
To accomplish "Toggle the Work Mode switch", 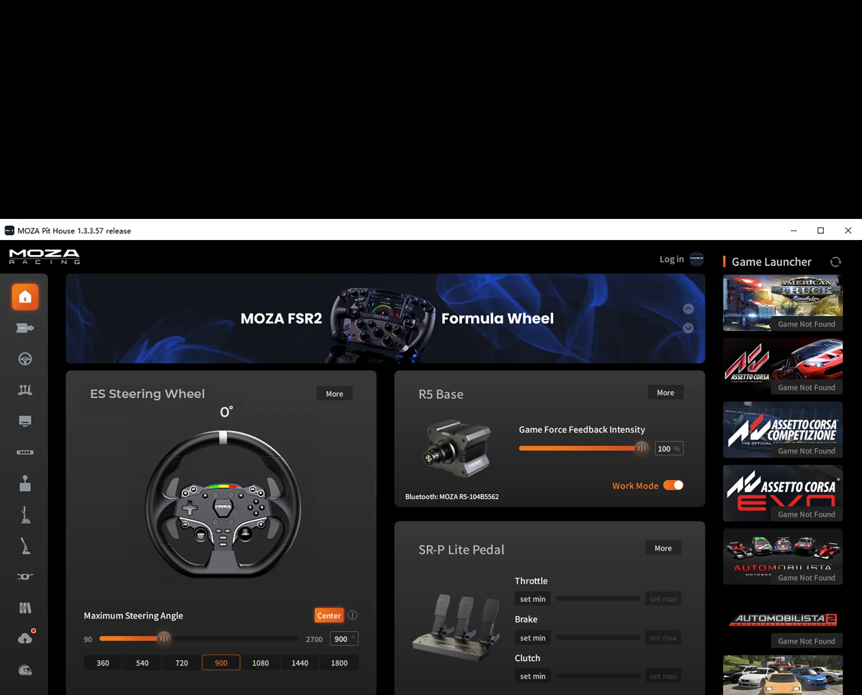I will [x=673, y=485].
